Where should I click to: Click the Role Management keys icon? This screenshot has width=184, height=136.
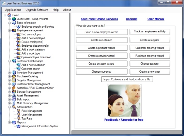point(18,111)
